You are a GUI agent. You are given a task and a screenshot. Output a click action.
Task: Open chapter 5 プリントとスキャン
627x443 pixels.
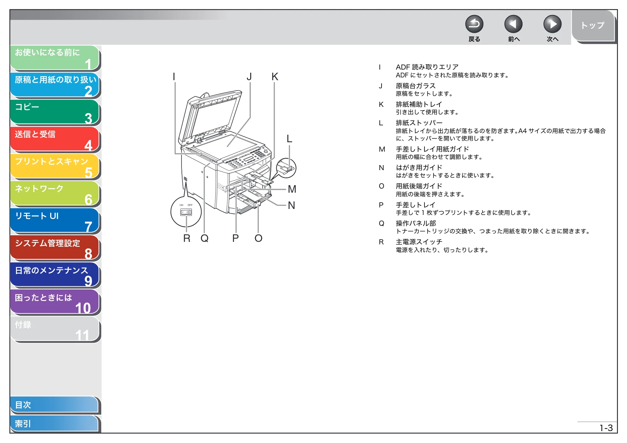coord(55,167)
